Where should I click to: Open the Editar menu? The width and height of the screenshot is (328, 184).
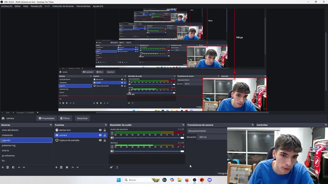click(18, 6)
